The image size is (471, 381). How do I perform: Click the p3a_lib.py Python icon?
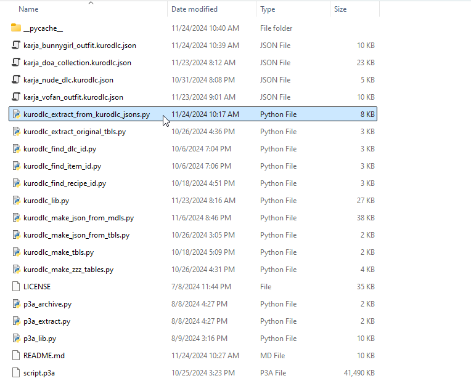[16, 339]
